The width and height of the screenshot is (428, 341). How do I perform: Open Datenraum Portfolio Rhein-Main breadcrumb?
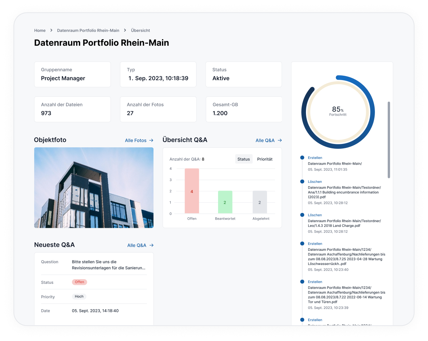(88, 30)
